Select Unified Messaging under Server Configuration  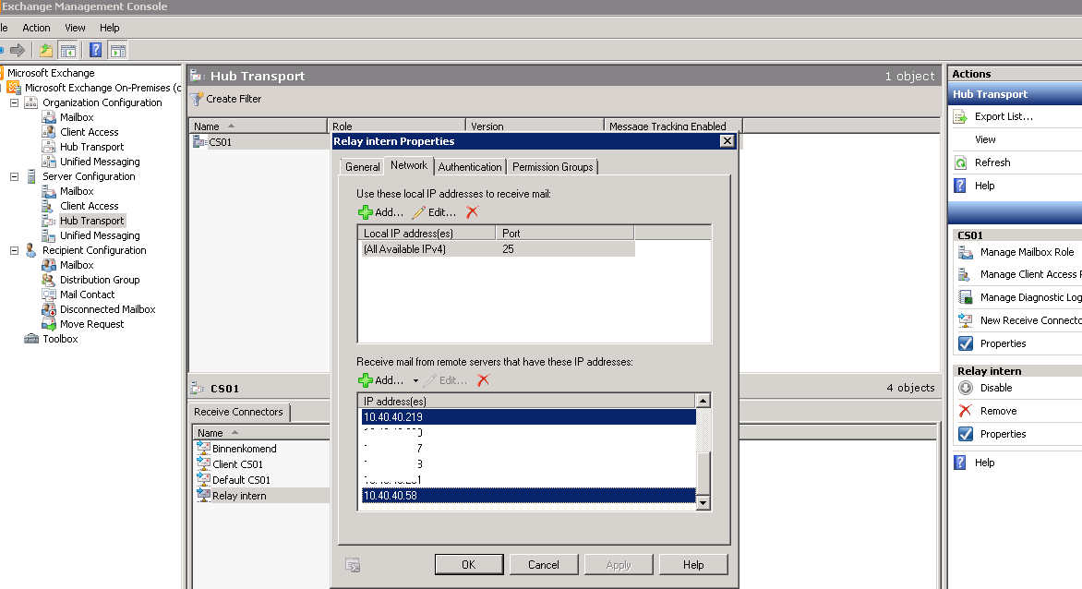pos(100,235)
